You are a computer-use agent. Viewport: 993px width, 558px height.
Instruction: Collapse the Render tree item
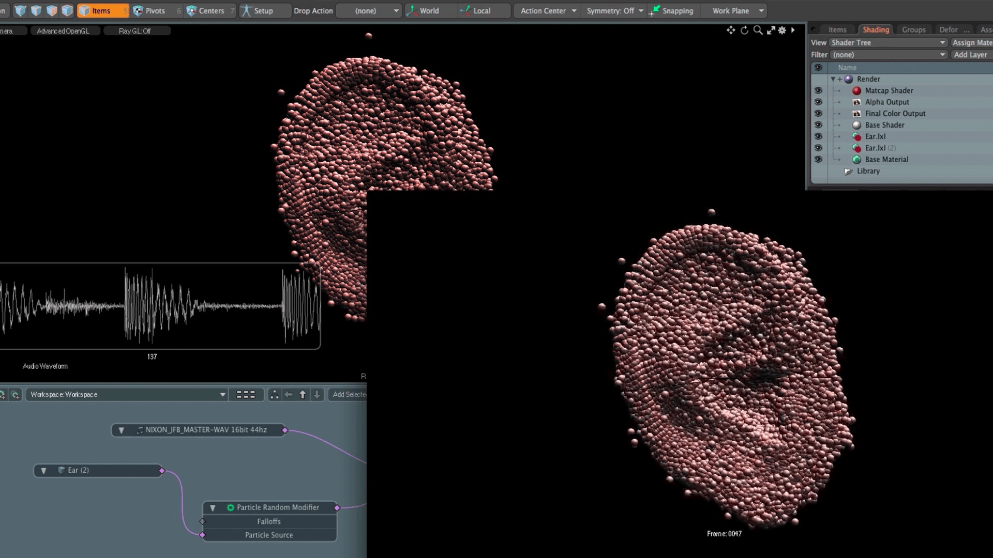click(x=833, y=79)
